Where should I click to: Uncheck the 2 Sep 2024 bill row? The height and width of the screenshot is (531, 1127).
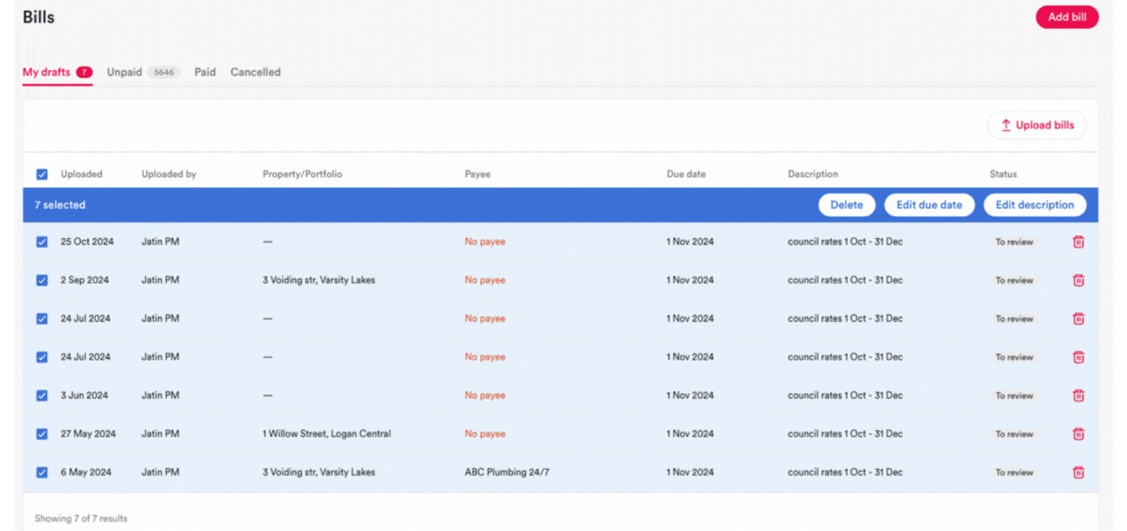42,280
